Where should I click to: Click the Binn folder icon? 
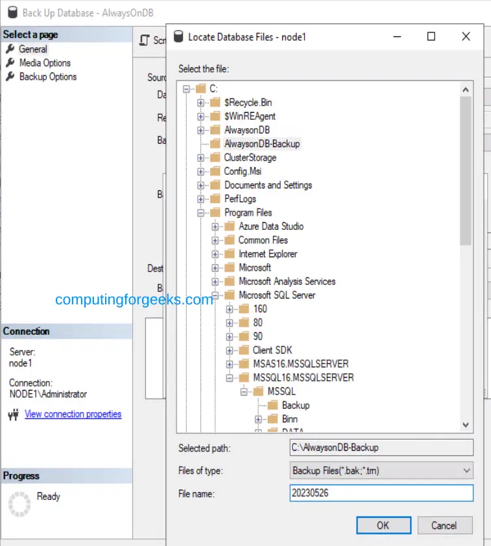coord(272,419)
